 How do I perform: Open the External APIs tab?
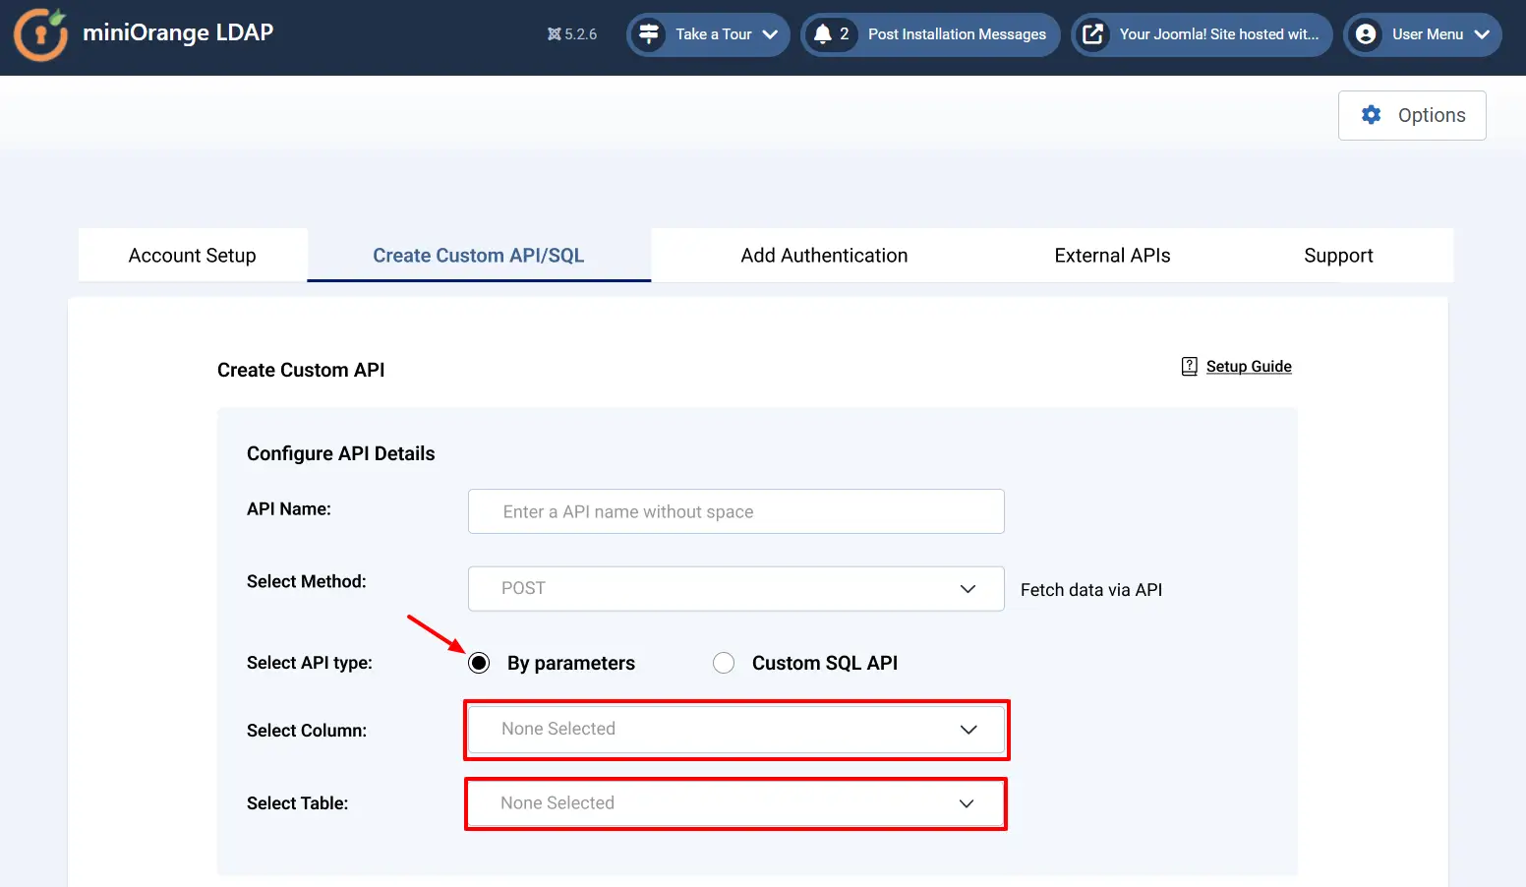1112,256
